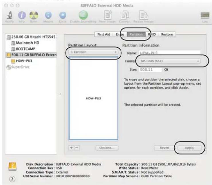Image resolution: width=212 pixels, height=185 pixels.
Task: Click the HDW-PU3 volume icon in sidebar
Action: (13, 61)
